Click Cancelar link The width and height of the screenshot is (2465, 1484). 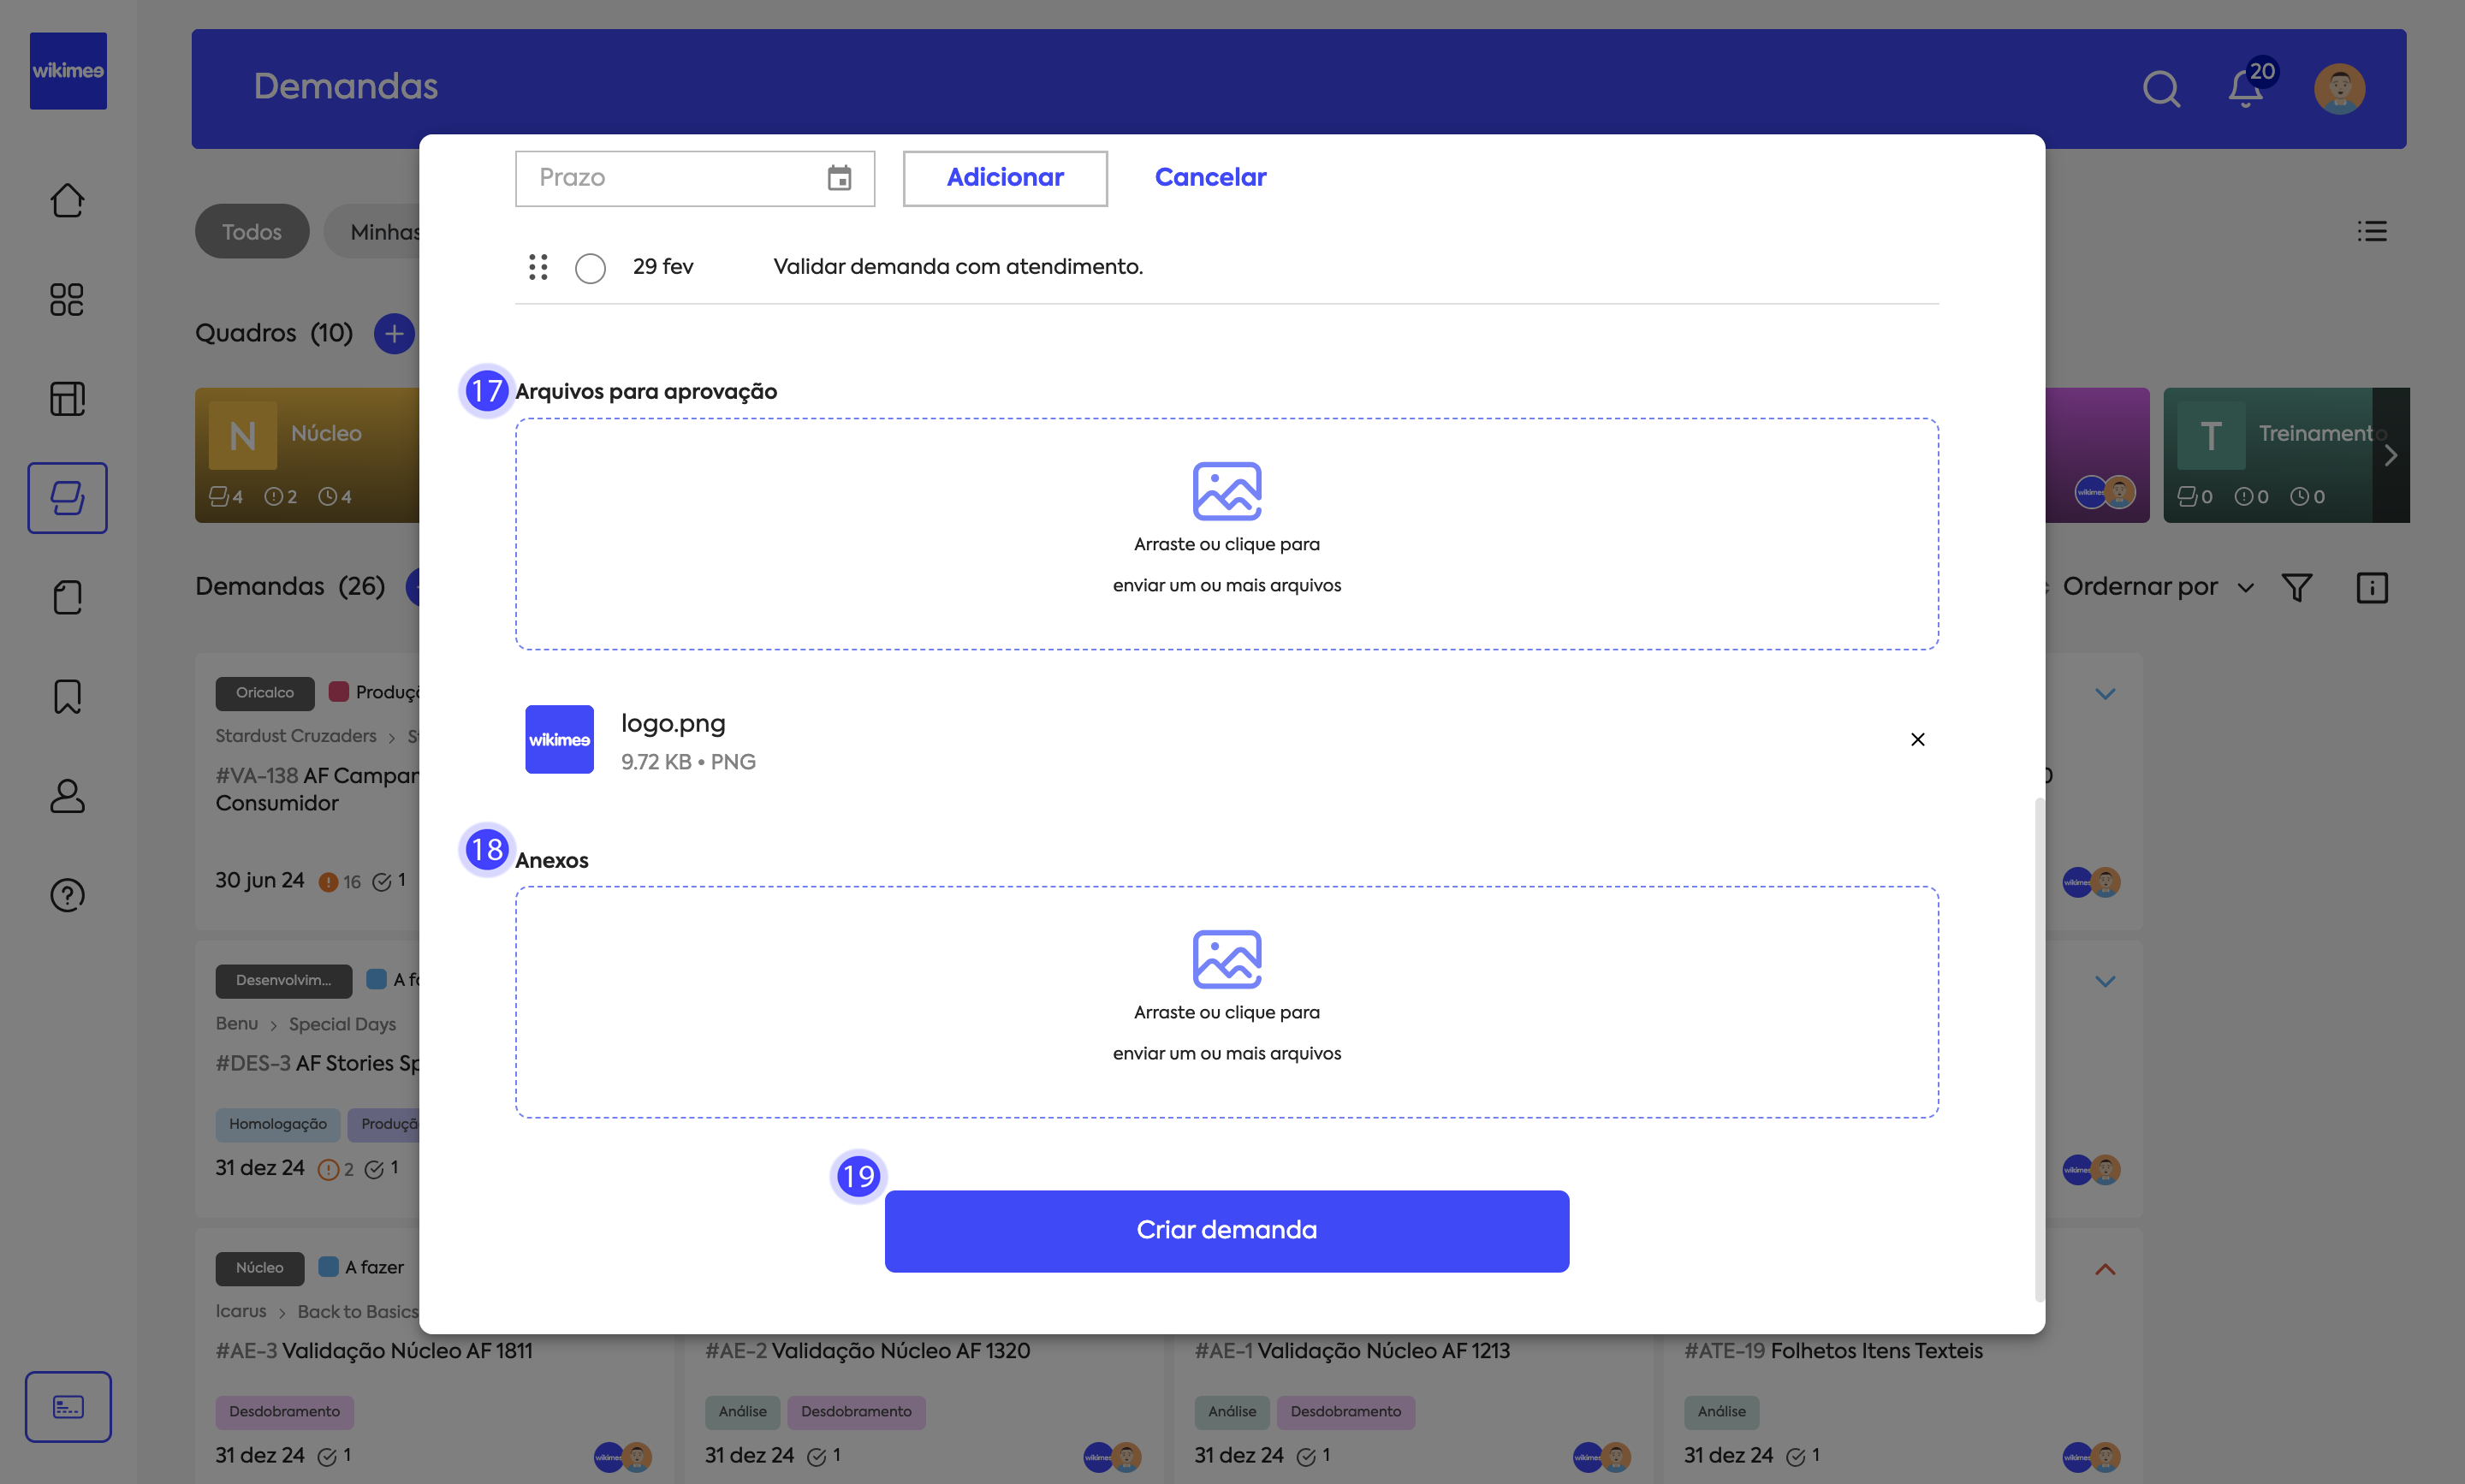(1210, 178)
